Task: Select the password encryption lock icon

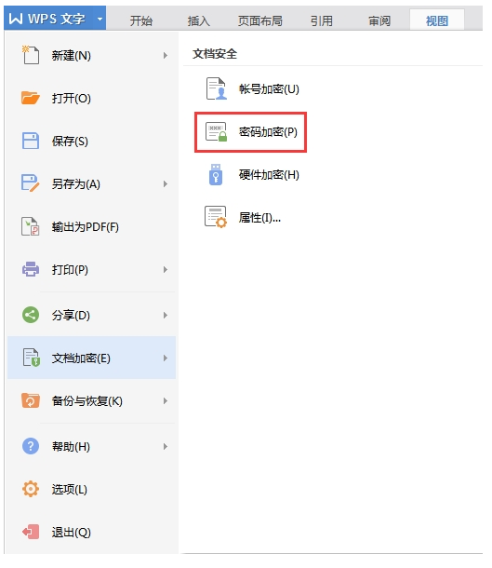Action: tap(216, 132)
